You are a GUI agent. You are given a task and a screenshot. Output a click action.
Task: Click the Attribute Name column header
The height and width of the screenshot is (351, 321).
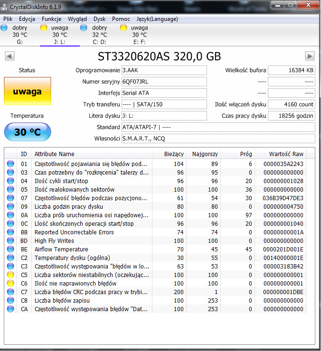tap(92, 154)
